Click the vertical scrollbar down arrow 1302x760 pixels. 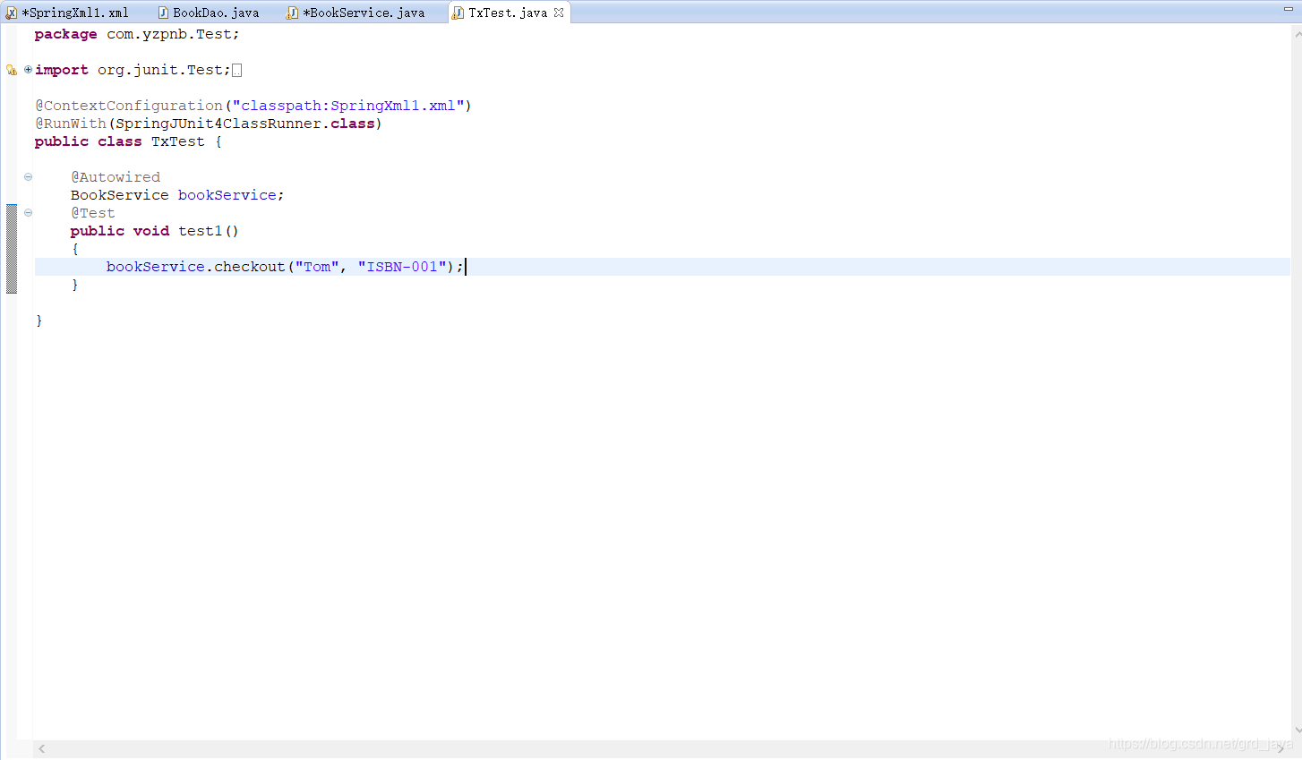point(1297,730)
